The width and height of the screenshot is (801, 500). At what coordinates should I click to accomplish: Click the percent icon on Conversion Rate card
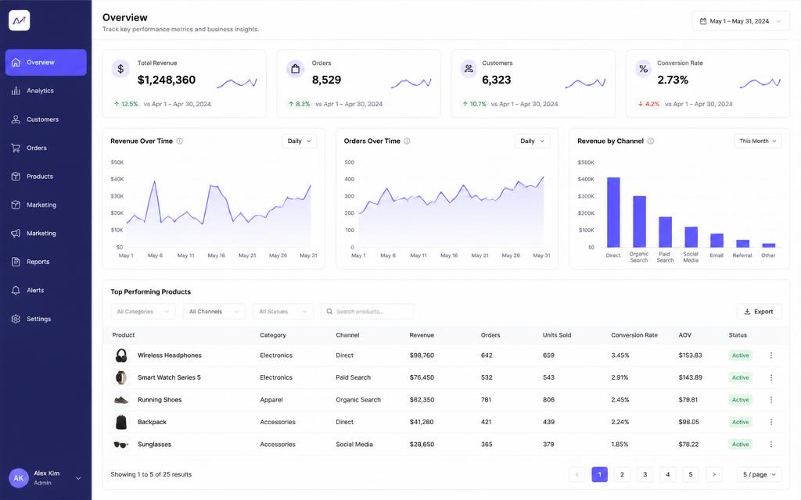[644, 69]
